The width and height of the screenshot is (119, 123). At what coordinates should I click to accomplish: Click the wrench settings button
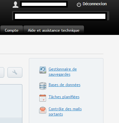coord(15,72)
